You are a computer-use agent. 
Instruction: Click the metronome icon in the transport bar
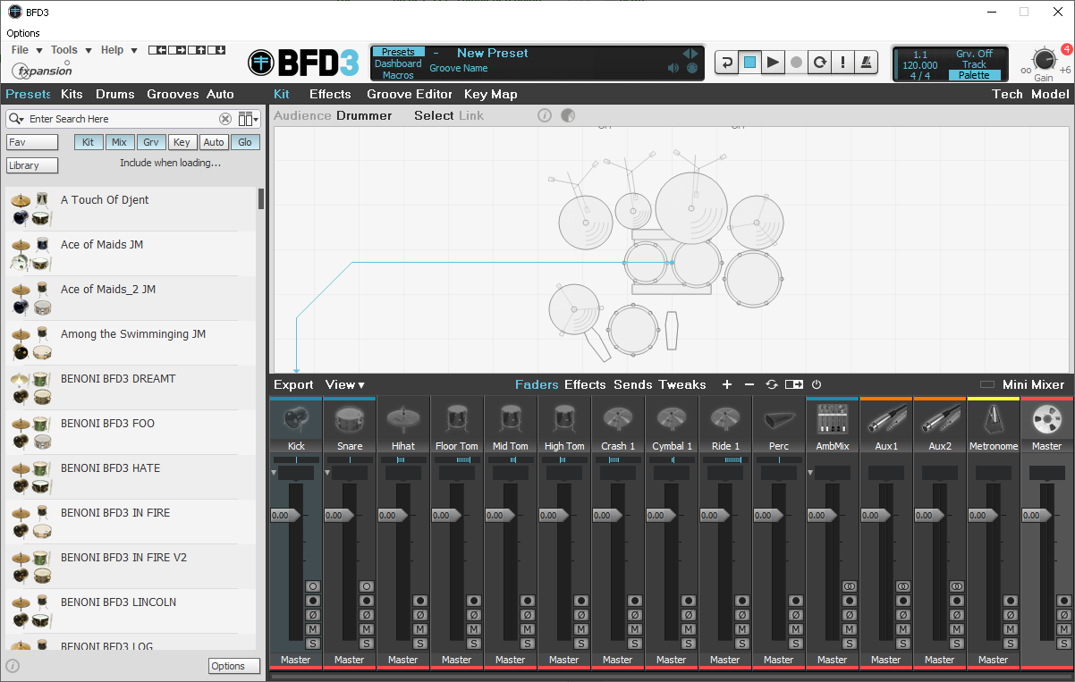865,63
